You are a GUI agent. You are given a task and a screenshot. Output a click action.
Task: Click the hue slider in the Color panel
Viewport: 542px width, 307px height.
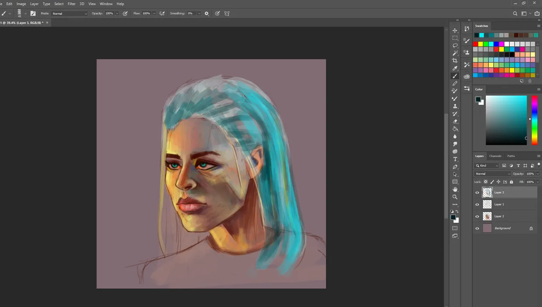click(534, 120)
